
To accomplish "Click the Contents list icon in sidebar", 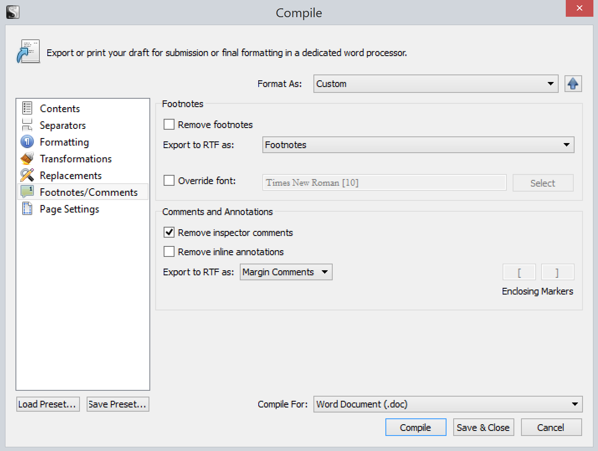I will (x=27, y=108).
